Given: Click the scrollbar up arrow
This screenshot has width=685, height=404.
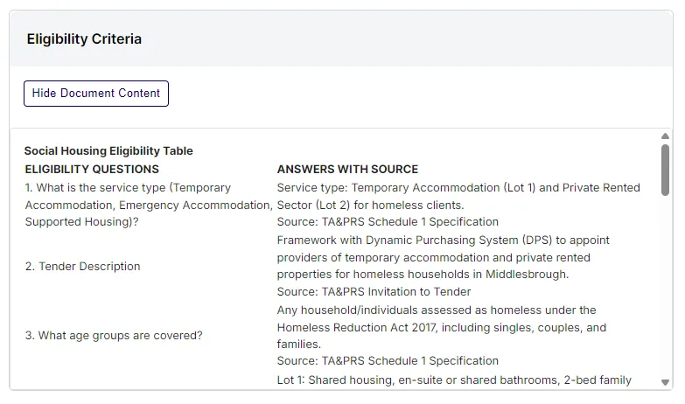Looking at the screenshot, I should coord(665,136).
